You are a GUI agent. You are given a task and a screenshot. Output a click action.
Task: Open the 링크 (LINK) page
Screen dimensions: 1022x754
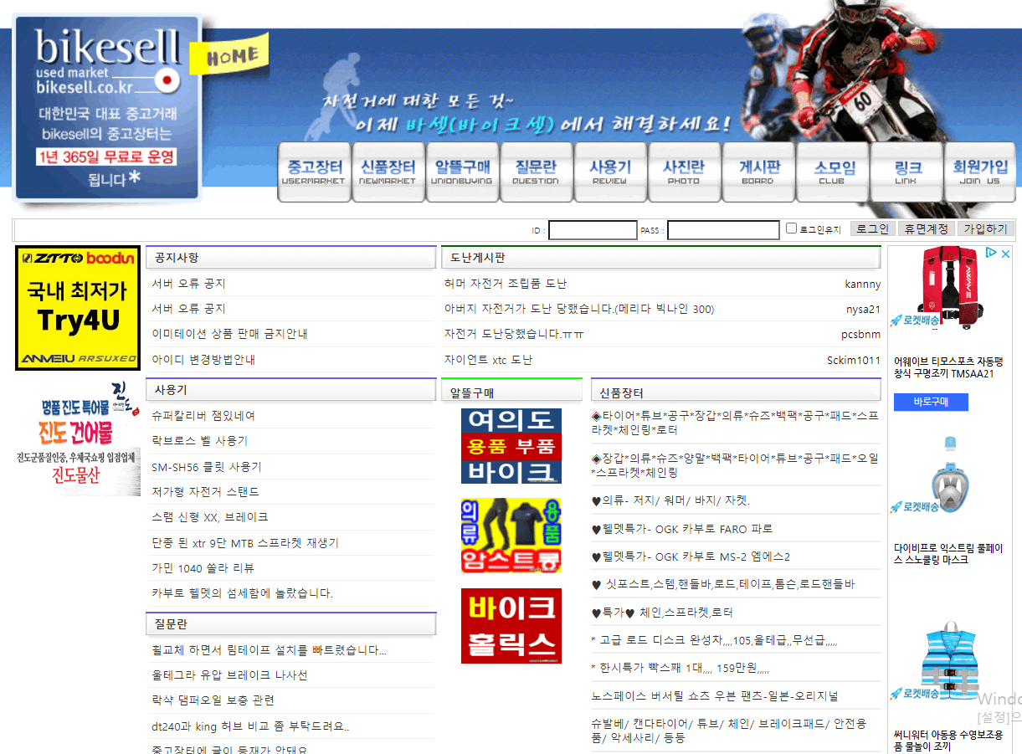pyautogui.click(x=906, y=172)
